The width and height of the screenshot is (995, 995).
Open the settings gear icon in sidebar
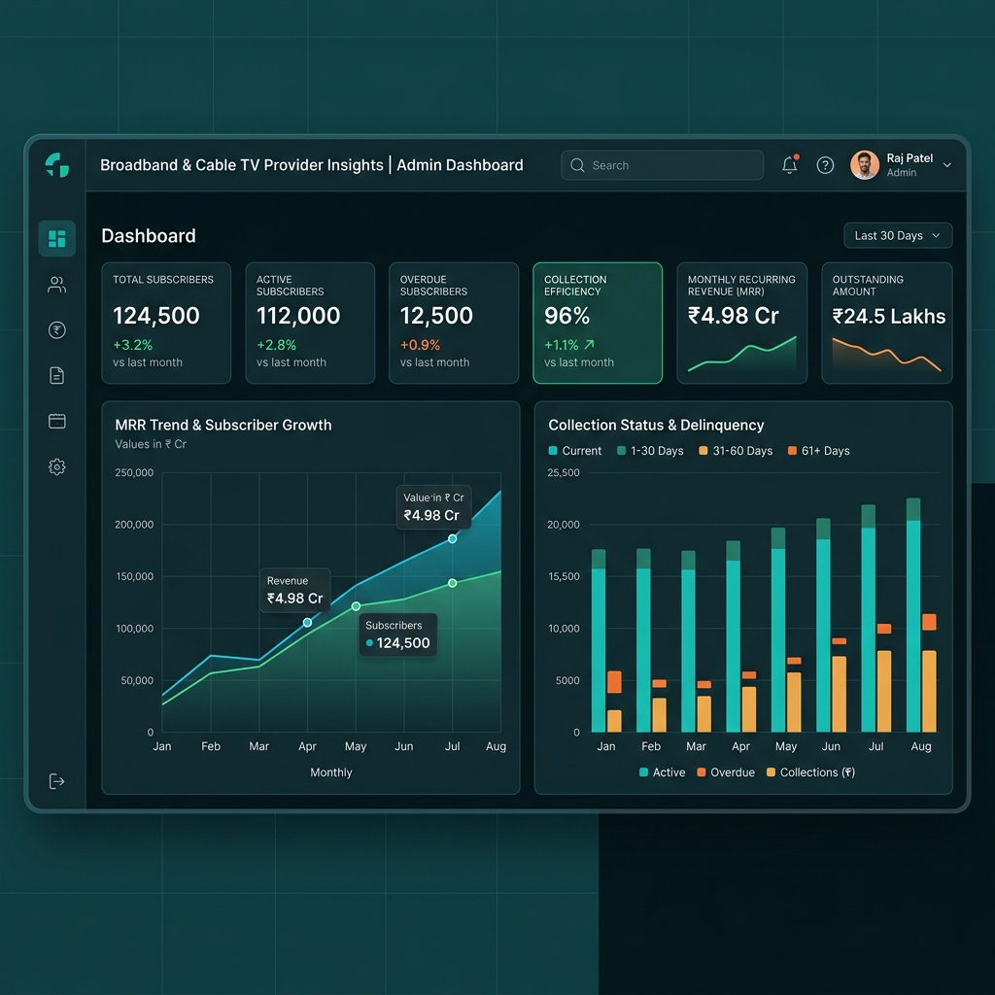[57, 467]
